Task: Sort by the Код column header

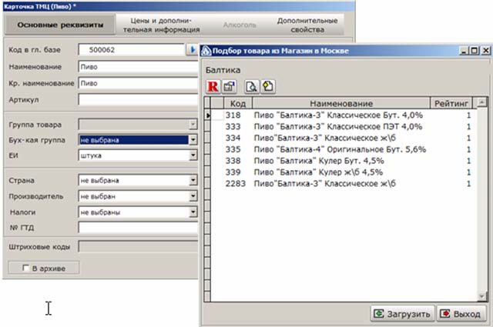Action: coord(238,103)
